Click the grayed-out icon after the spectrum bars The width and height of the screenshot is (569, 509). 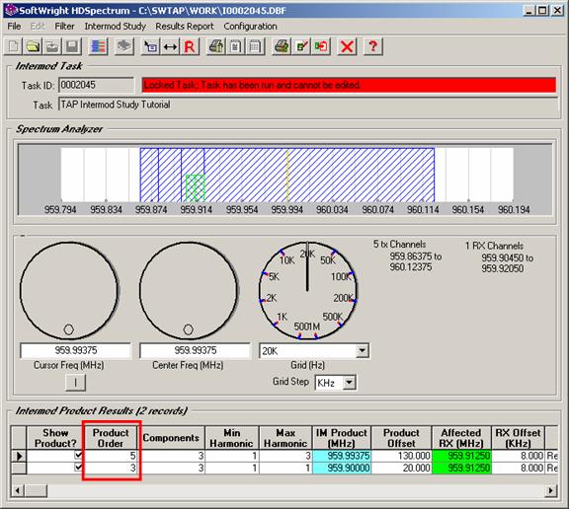(124, 46)
